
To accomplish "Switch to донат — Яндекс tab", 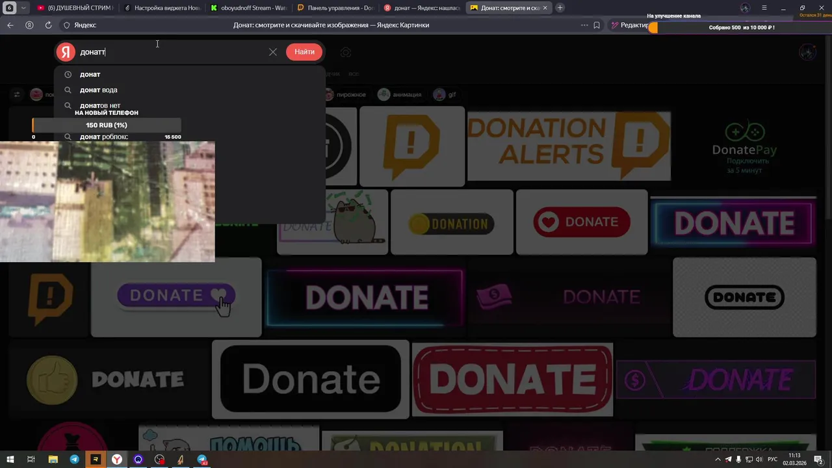I will tap(421, 8).
